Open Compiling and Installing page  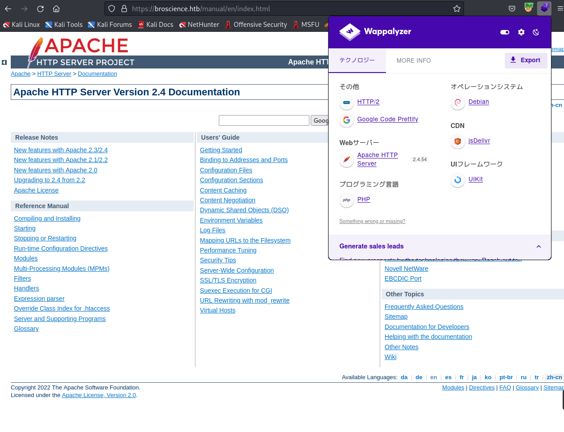point(47,218)
